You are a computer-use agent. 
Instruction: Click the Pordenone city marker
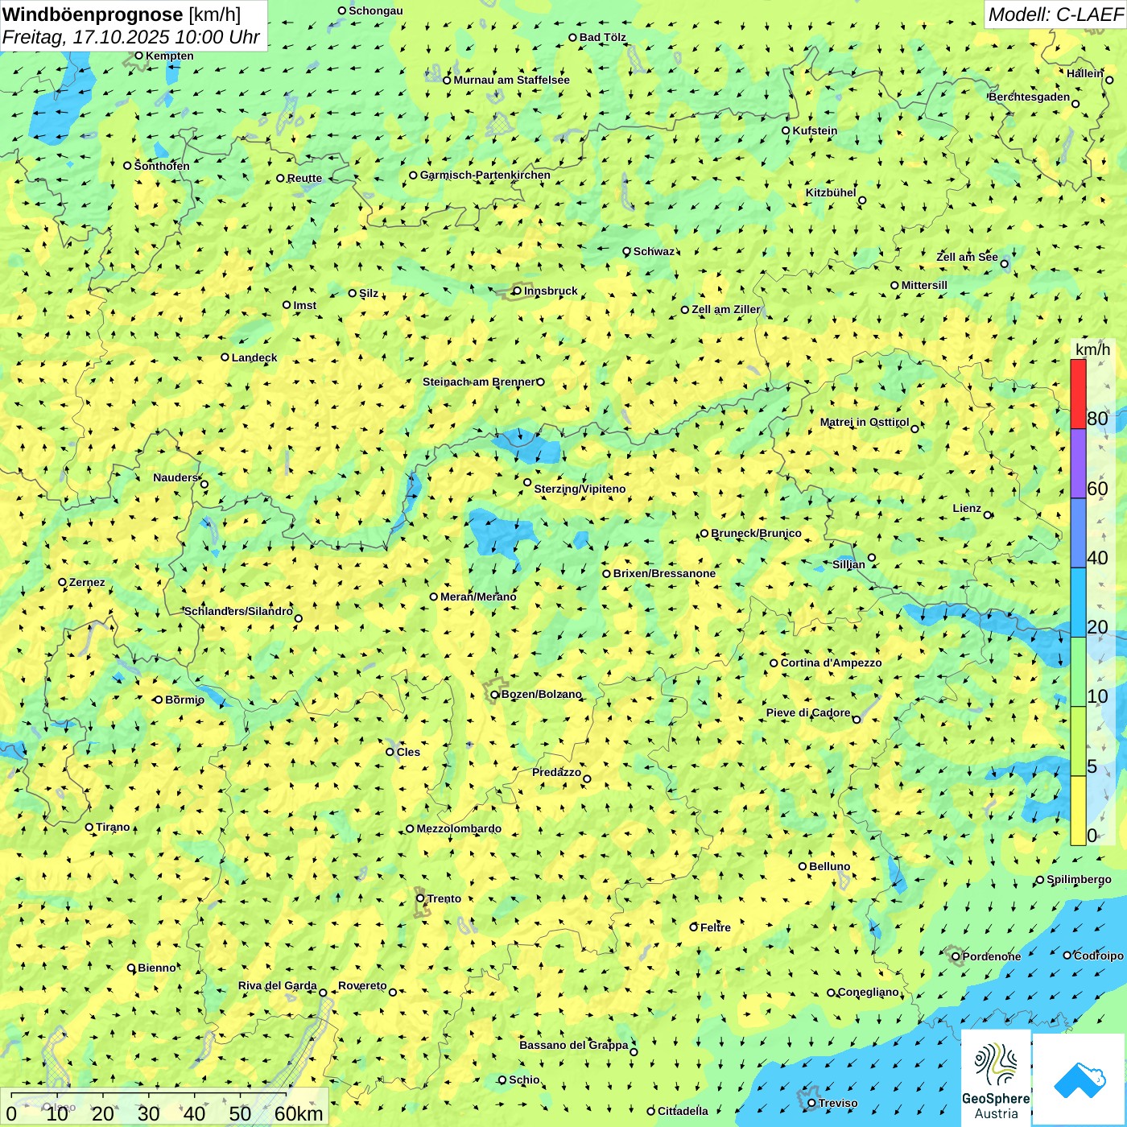pyautogui.click(x=956, y=956)
